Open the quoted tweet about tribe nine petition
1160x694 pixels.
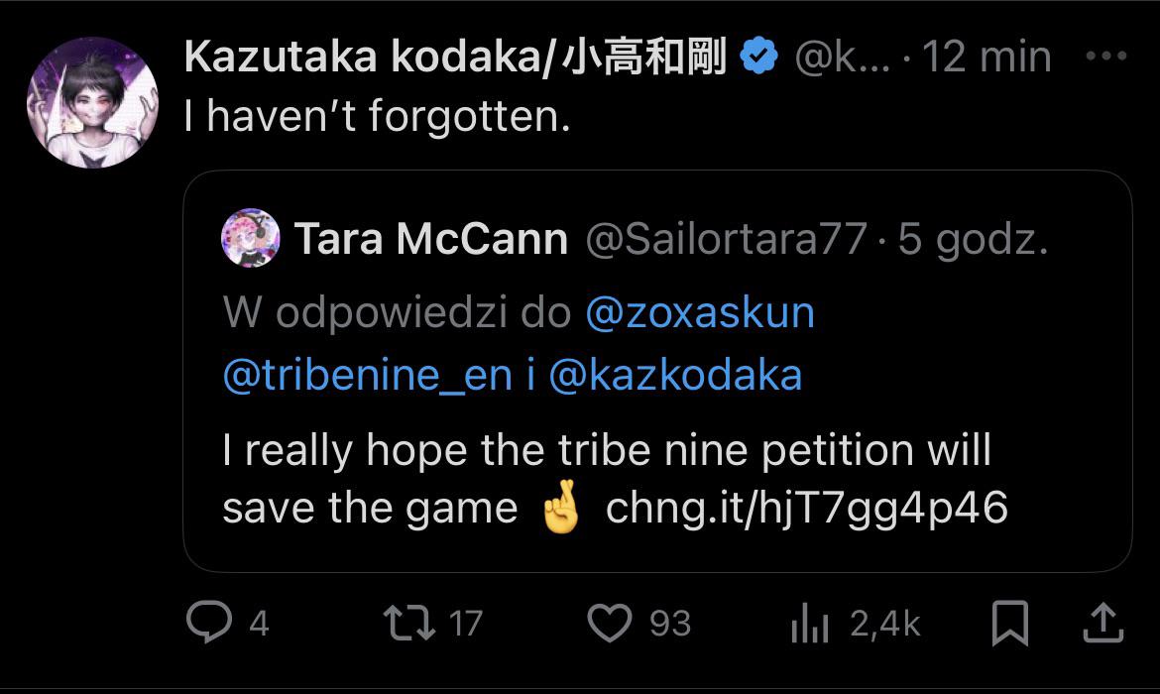tap(657, 371)
